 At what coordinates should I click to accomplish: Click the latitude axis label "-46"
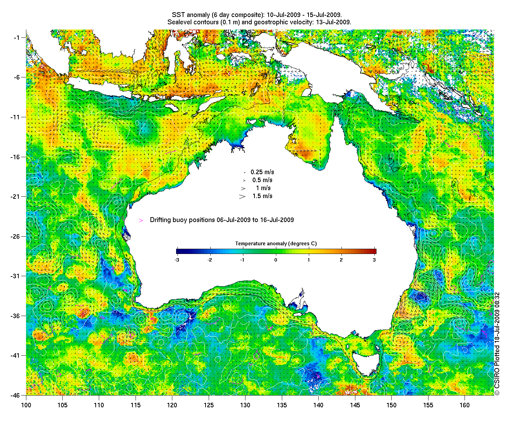click(x=15, y=395)
